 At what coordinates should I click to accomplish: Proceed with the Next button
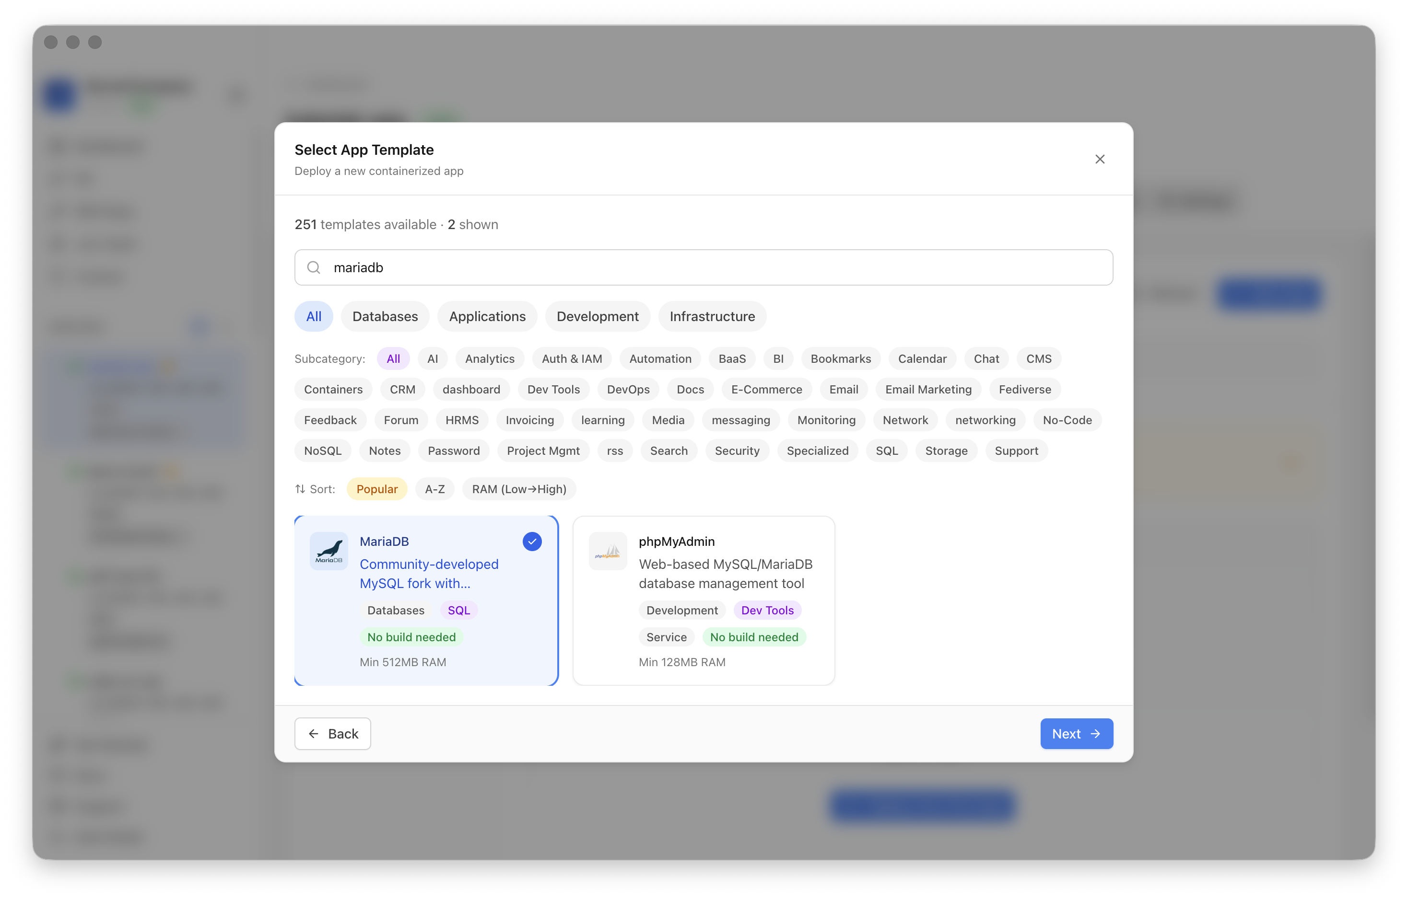(1077, 733)
